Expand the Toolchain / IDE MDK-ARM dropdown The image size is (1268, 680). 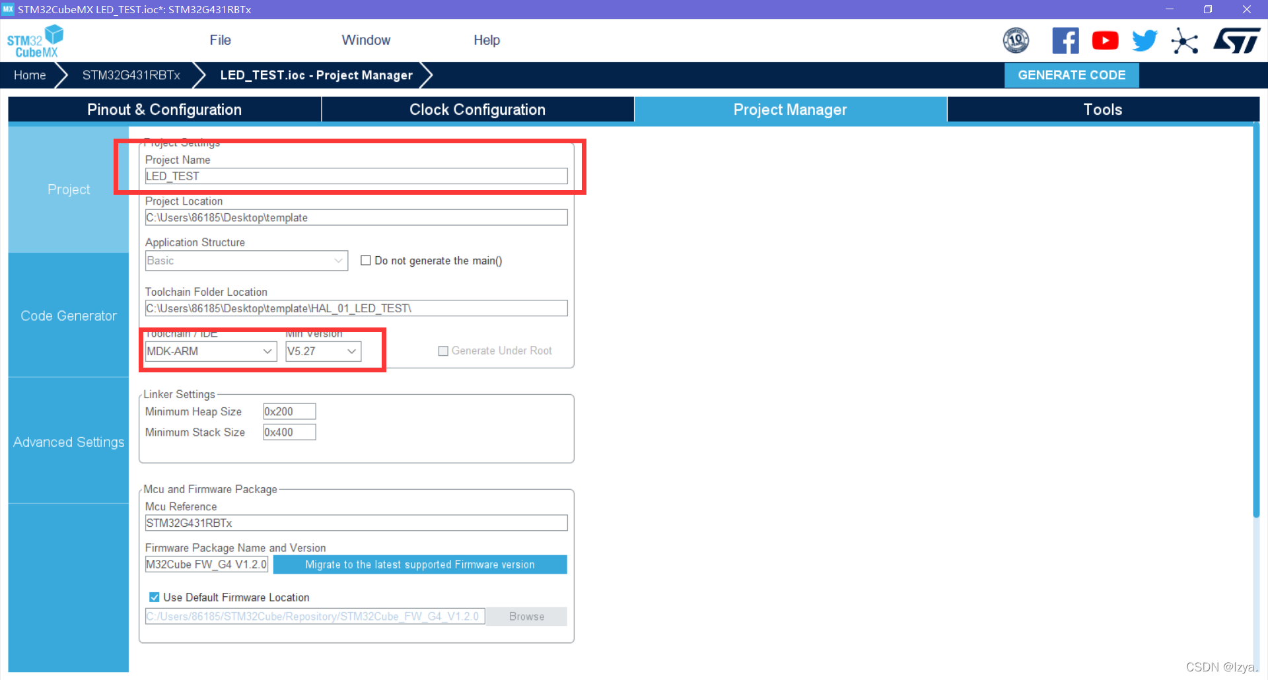tap(211, 351)
